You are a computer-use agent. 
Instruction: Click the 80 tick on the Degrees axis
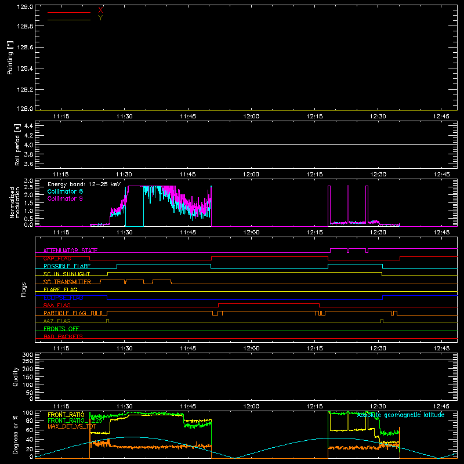30,421
